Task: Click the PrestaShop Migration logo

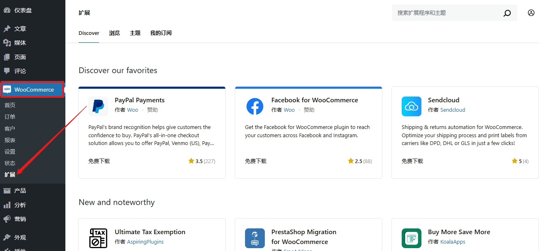Action: [x=255, y=238]
